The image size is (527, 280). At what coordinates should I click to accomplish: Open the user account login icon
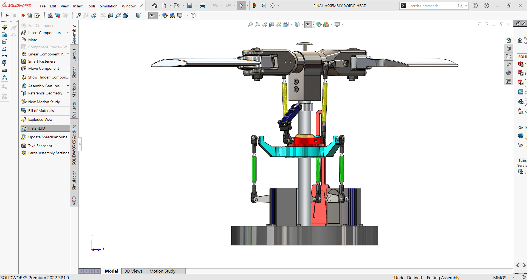[475, 5]
